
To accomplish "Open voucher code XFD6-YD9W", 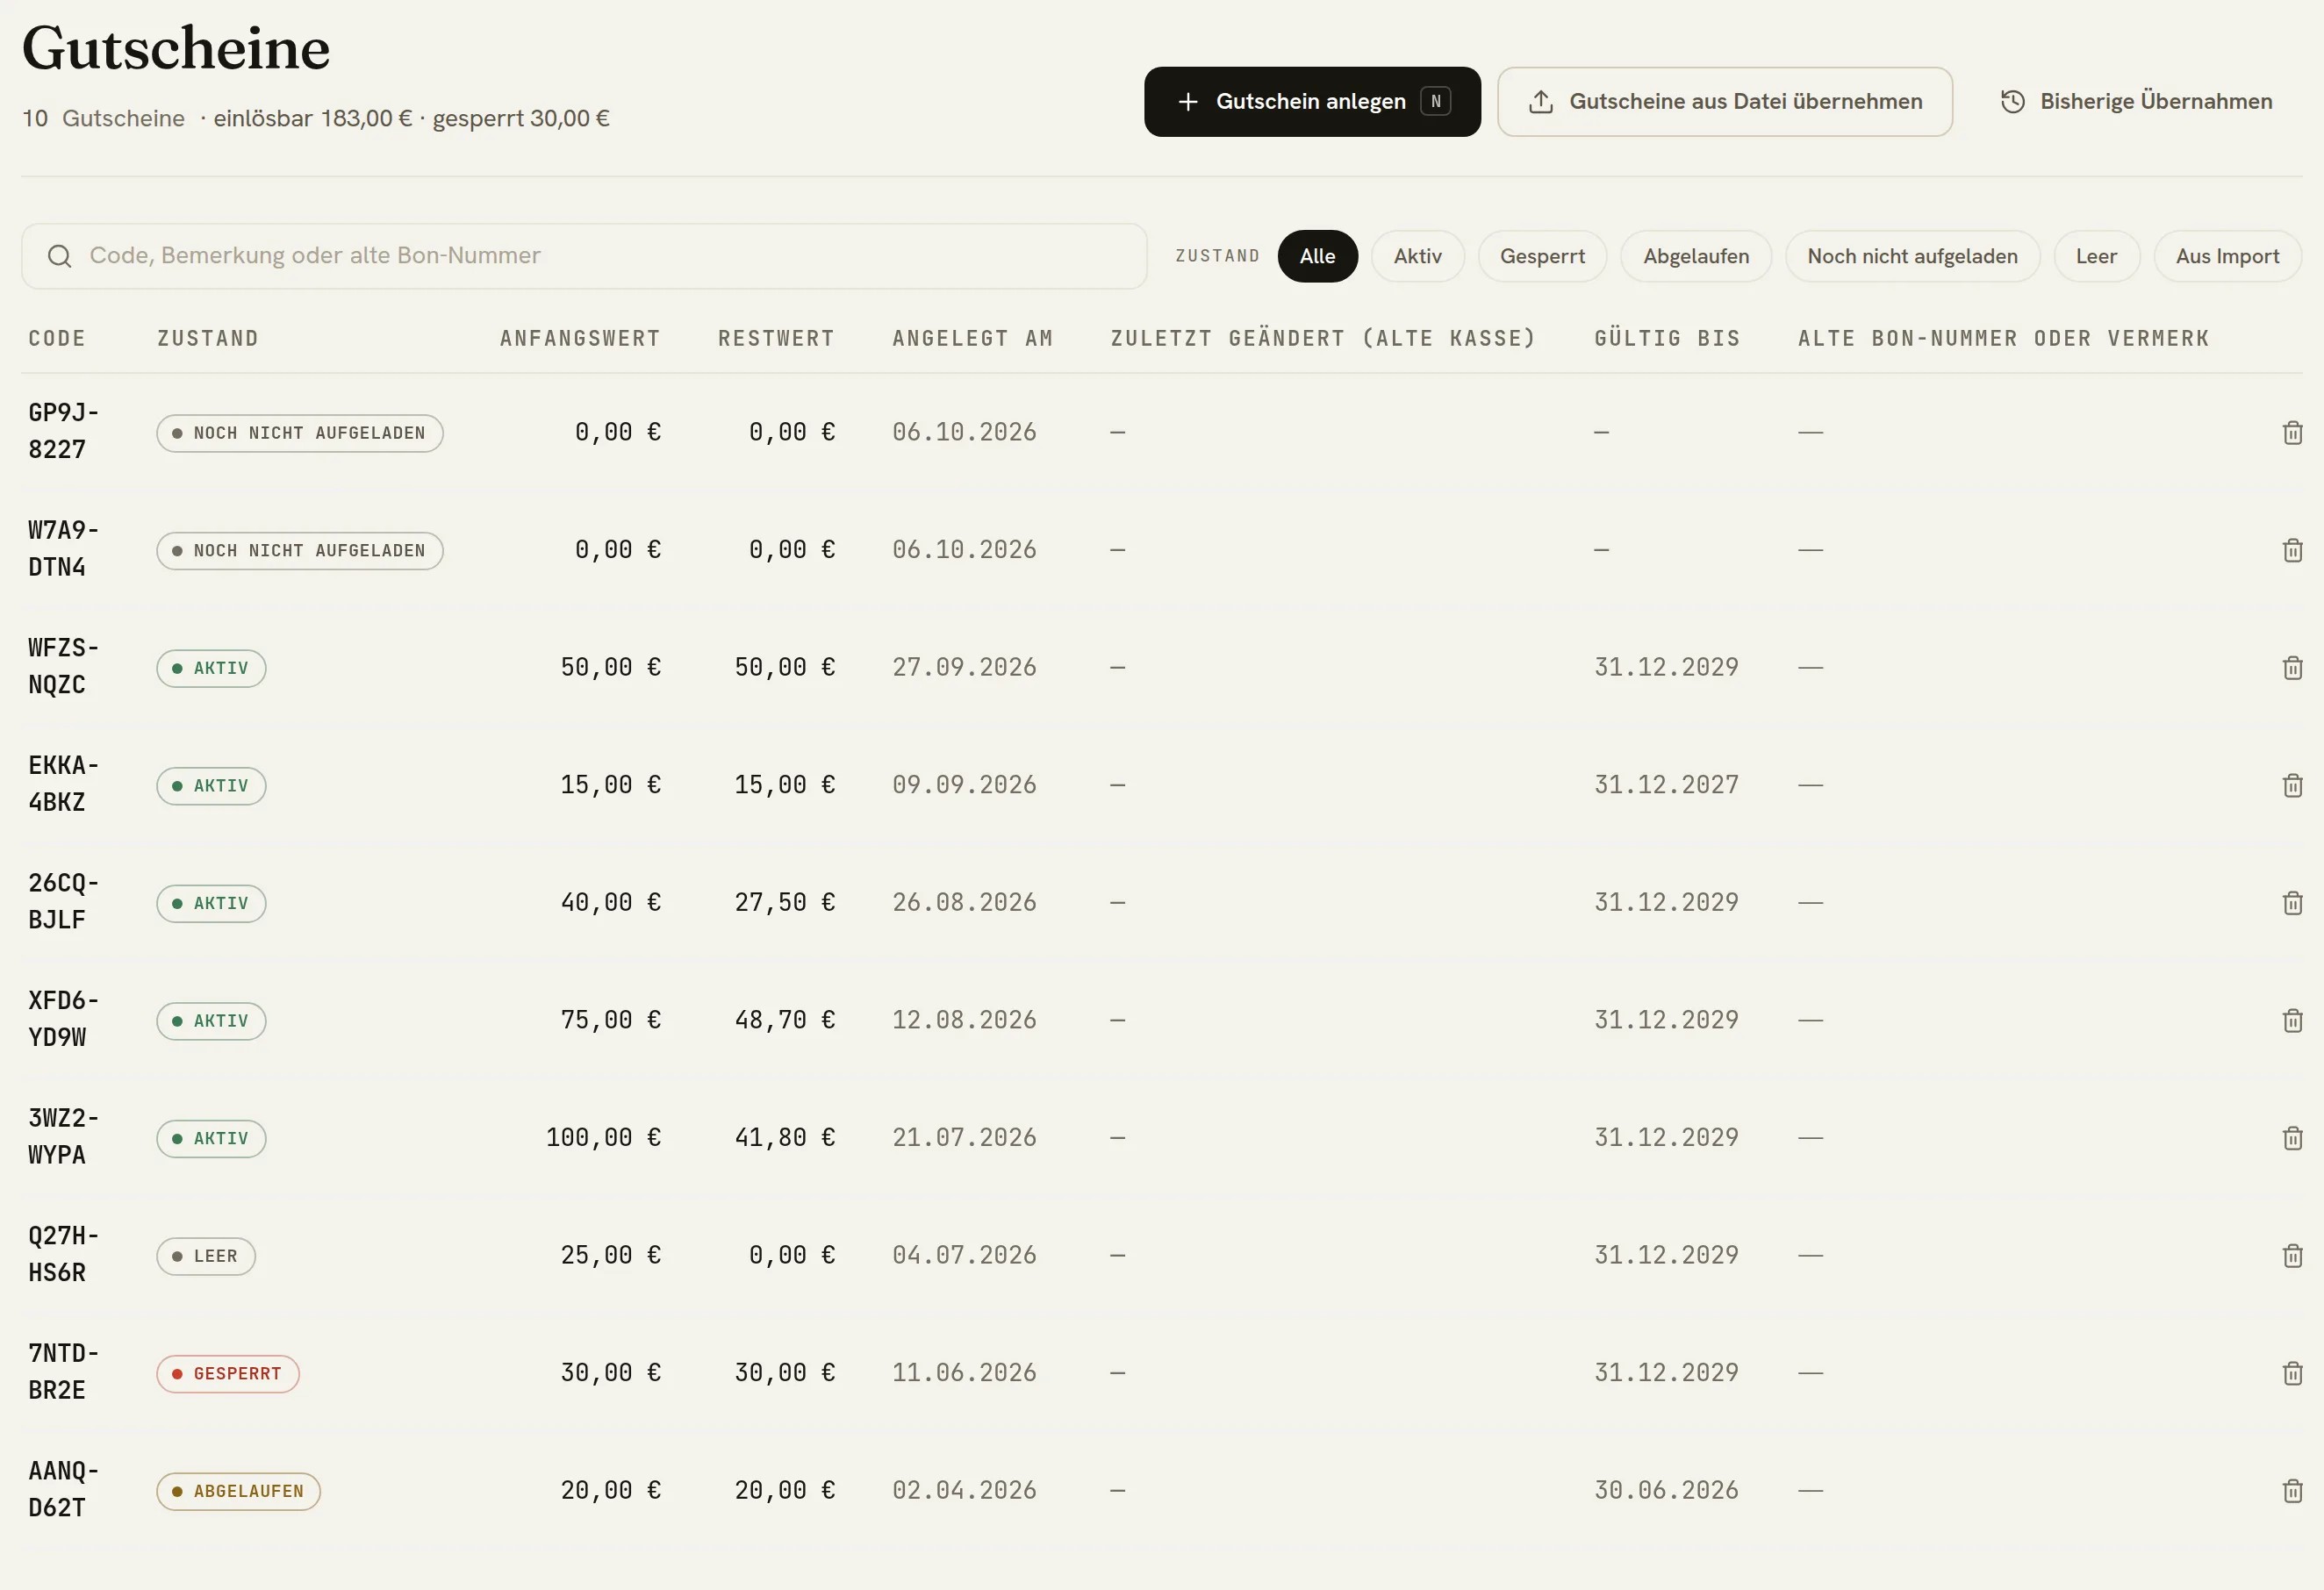I will [63, 1019].
